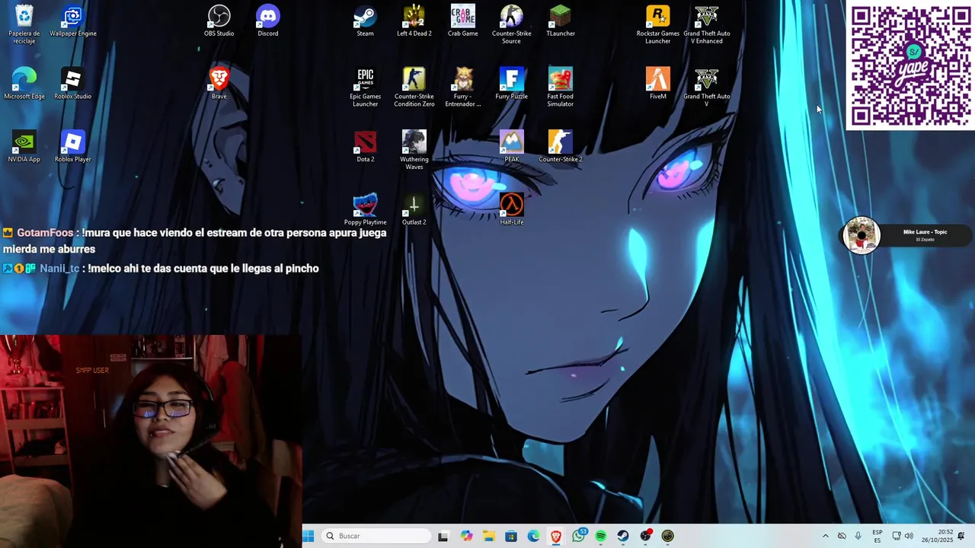The width and height of the screenshot is (975, 548).
Task: Open the Papelera de reciclaje icon
Action: (x=24, y=24)
